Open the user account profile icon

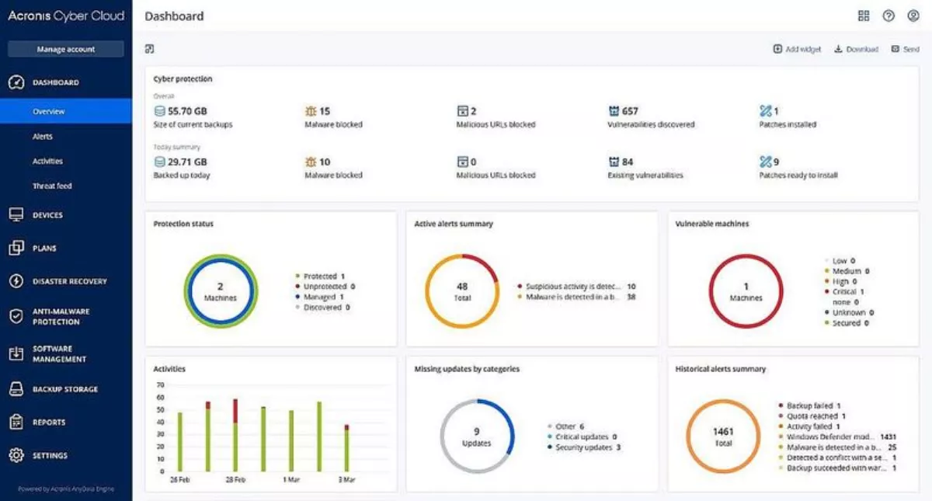pos(913,16)
